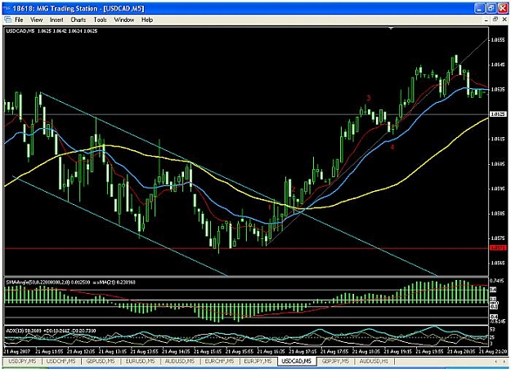
Task: Click the SMAAngle indicator label
Action: [x=70, y=282]
